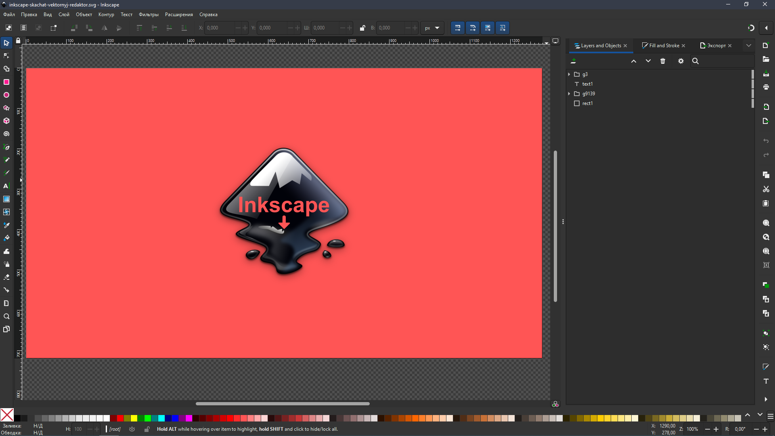Select the Eraser tool
Viewport: 775px width, 436px height.
[6, 277]
